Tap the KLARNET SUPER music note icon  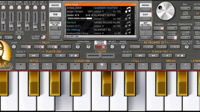pyautogui.click(x=128, y=17)
